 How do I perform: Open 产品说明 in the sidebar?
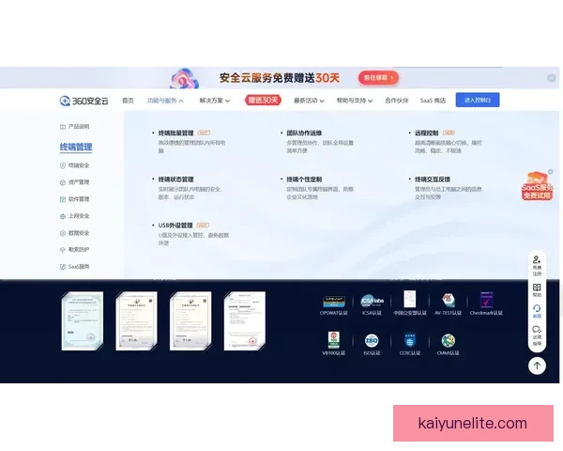click(75, 127)
